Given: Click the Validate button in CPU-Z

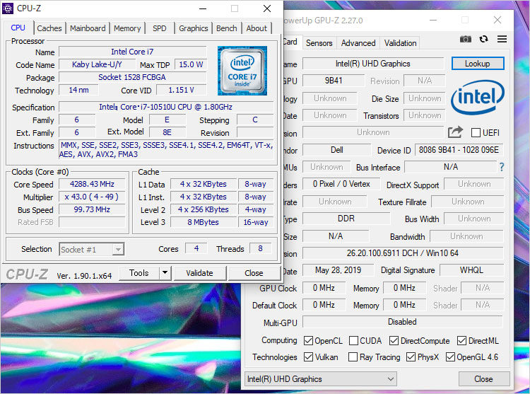Looking at the screenshot, I should (x=200, y=273).
